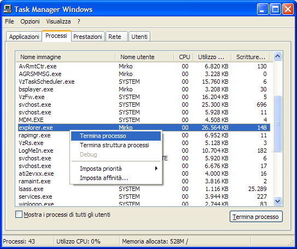The height and width of the screenshot is (249, 297).
Task: Select the VzFw.exe process
Action: (144, 97)
